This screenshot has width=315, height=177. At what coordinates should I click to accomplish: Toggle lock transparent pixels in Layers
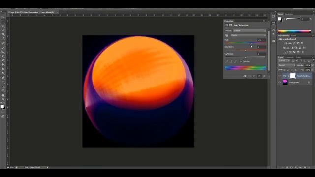coord(284,70)
